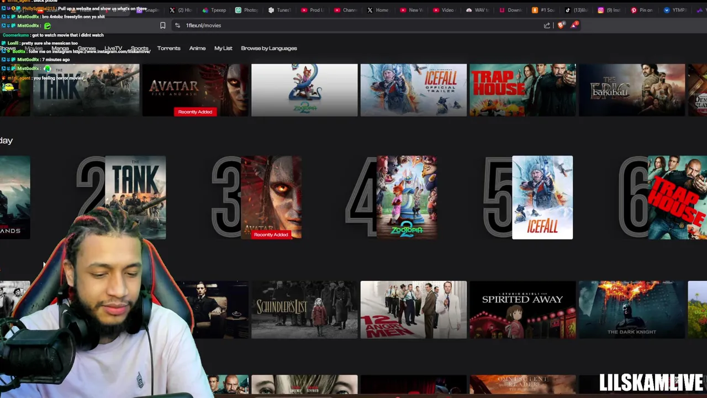
Task: Open the Brave Shields lion icon
Action: (561, 25)
